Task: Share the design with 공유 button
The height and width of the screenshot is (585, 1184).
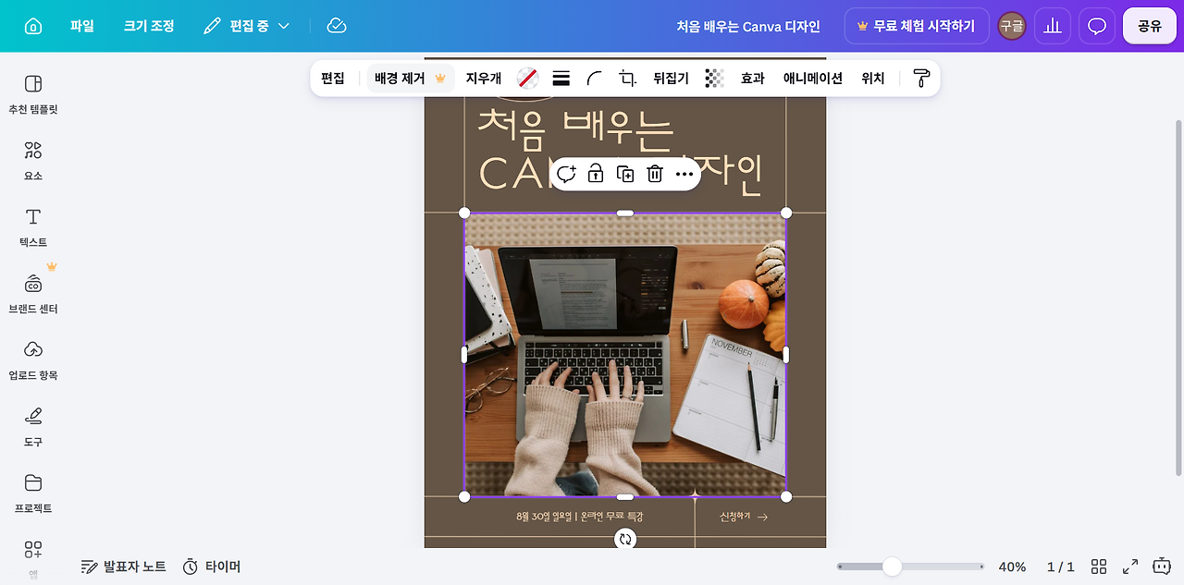Action: tap(1149, 26)
